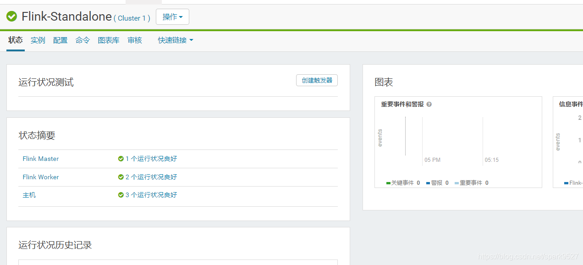Open the 主机 link

tap(29, 195)
